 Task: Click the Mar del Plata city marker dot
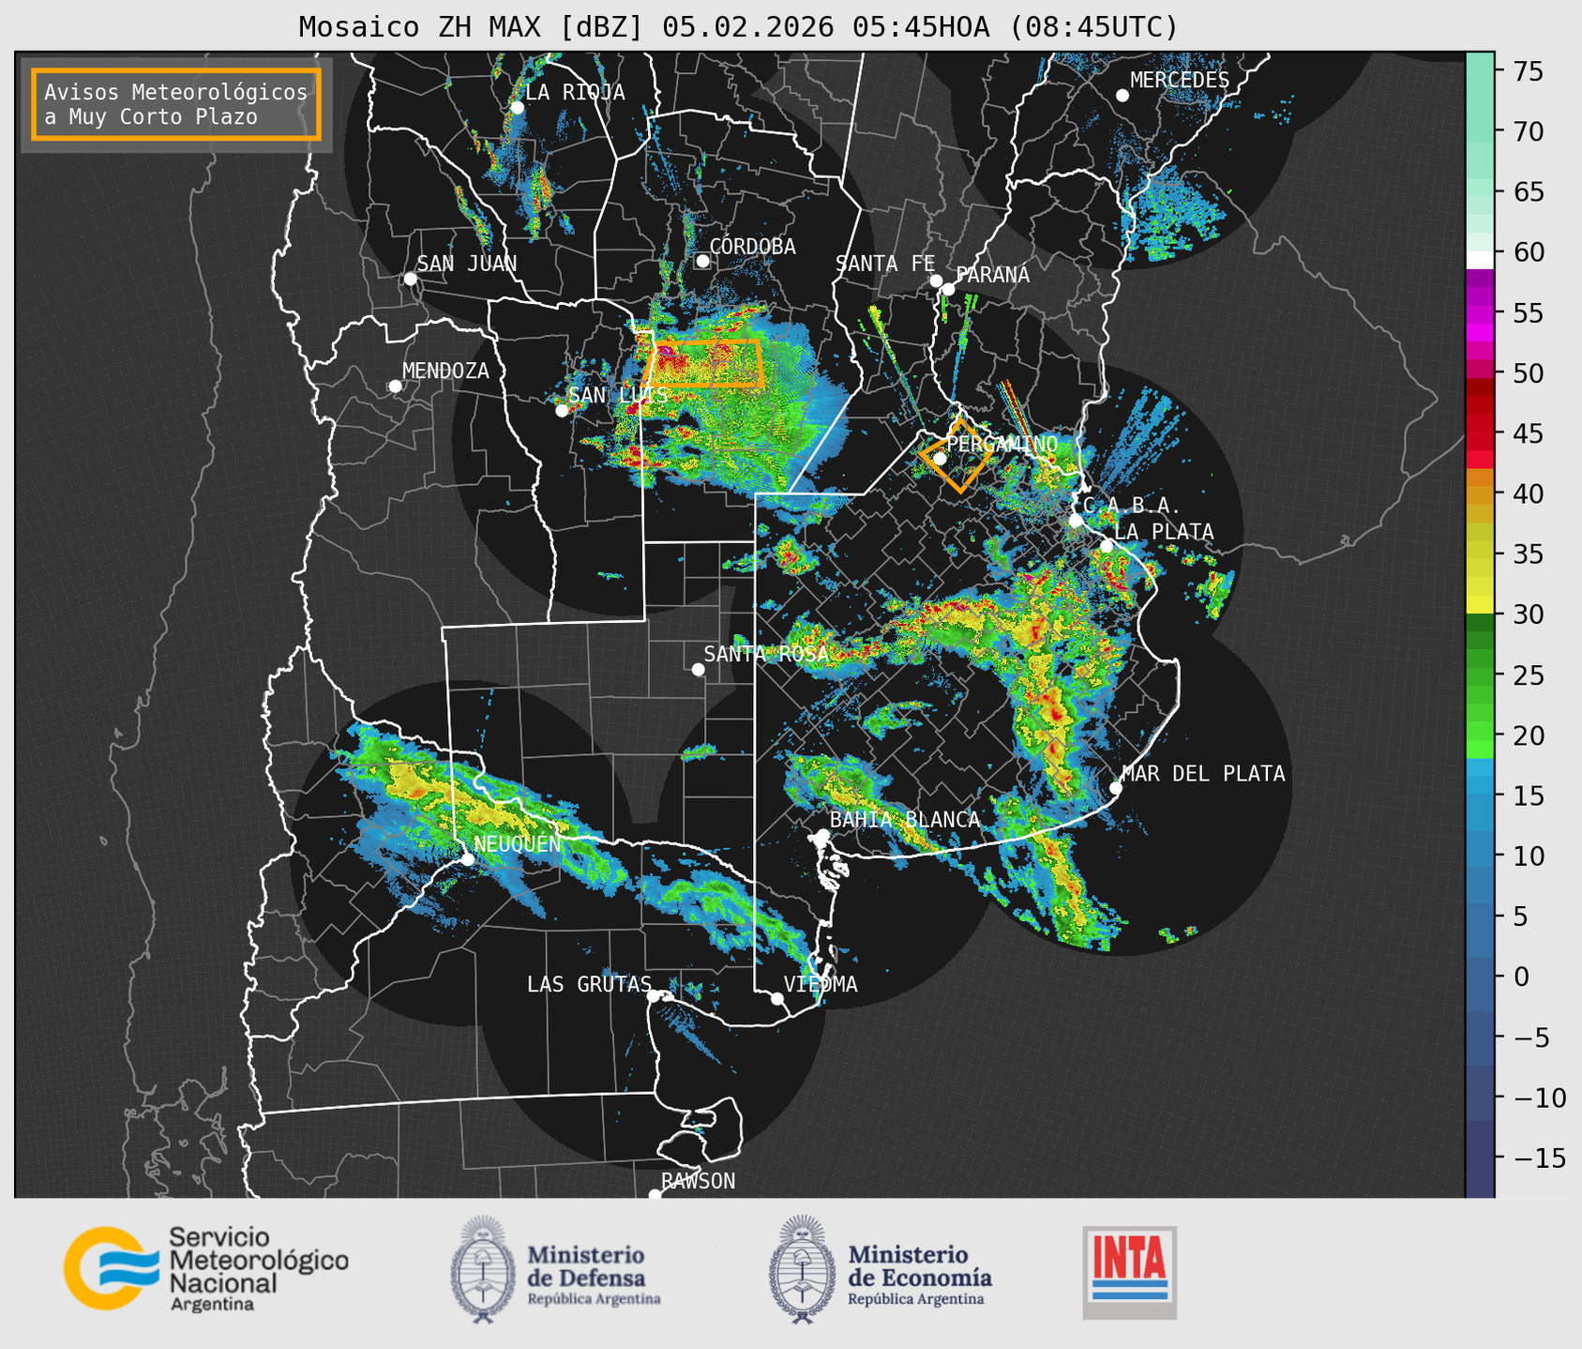pyautogui.click(x=1116, y=787)
